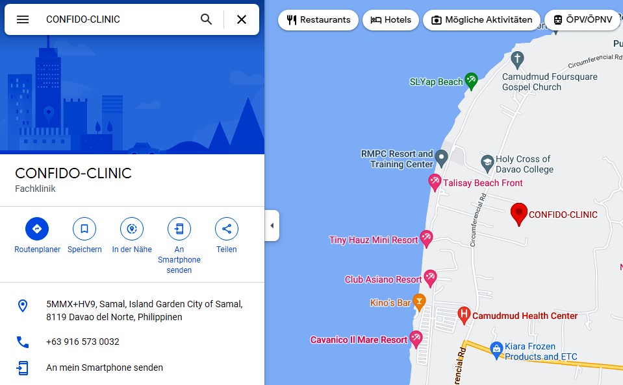Search In der Nähe nearby

[132, 229]
